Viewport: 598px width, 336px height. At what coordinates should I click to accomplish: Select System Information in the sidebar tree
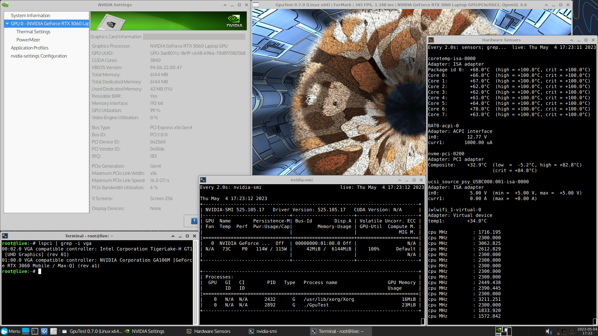pyautogui.click(x=31, y=16)
